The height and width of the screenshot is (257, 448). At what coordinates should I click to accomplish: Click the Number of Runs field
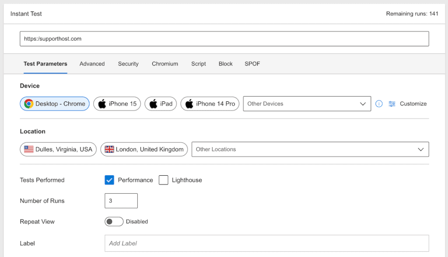click(x=121, y=201)
